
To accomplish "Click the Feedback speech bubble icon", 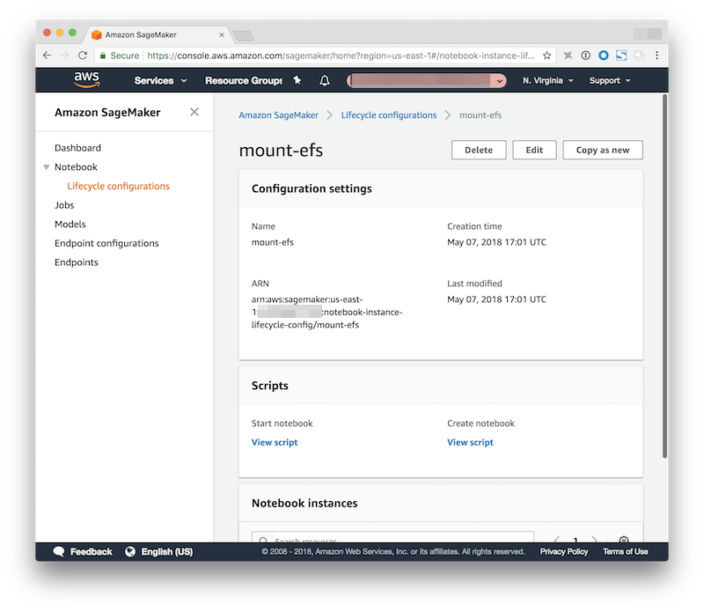I will point(59,551).
